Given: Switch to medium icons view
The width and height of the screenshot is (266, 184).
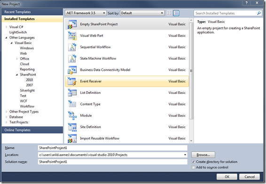Looking at the screenshot, I should click(176, 13).
